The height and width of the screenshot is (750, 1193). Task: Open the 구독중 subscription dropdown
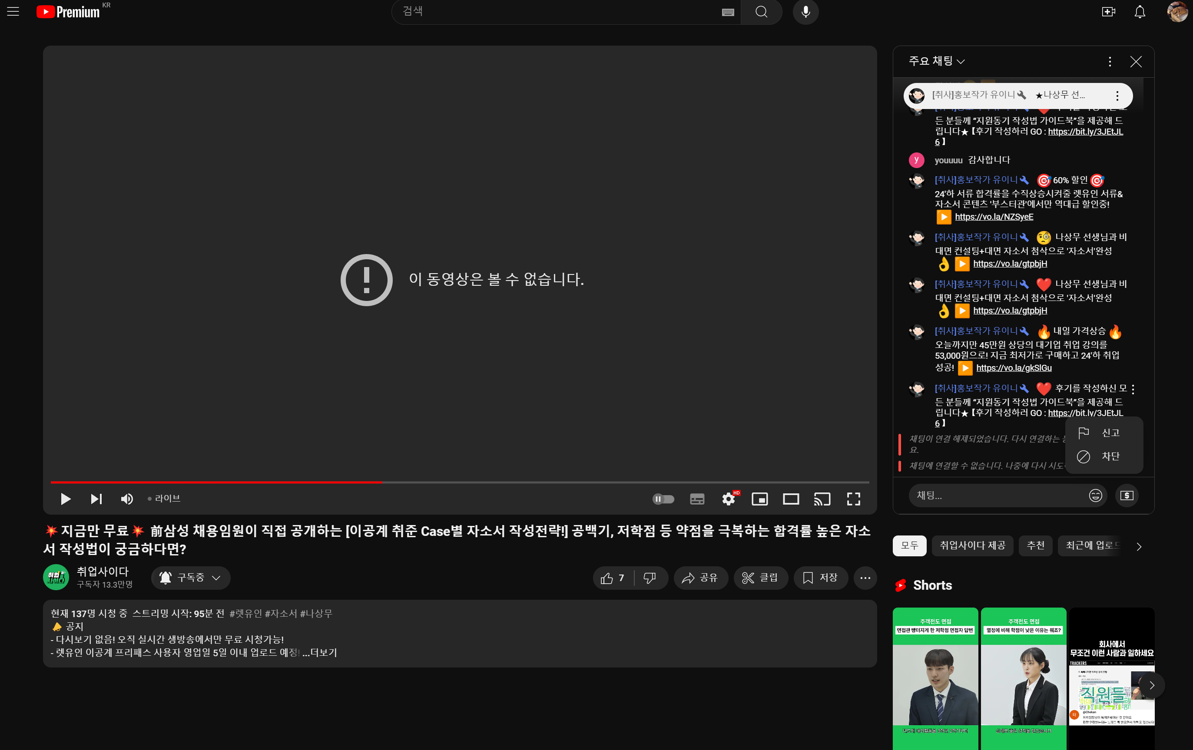[191, 578]
